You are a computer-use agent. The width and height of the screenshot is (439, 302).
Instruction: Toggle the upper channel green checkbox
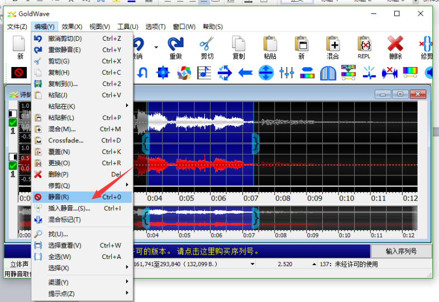point(13,123)
